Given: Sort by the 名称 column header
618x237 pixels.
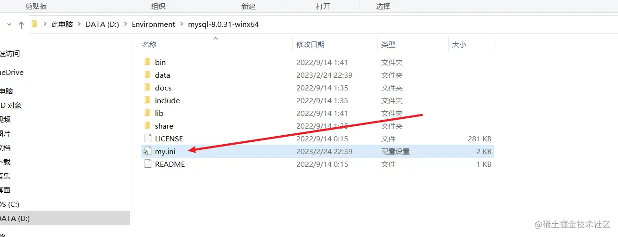Looking at the screenshot, I should (149, 45).
